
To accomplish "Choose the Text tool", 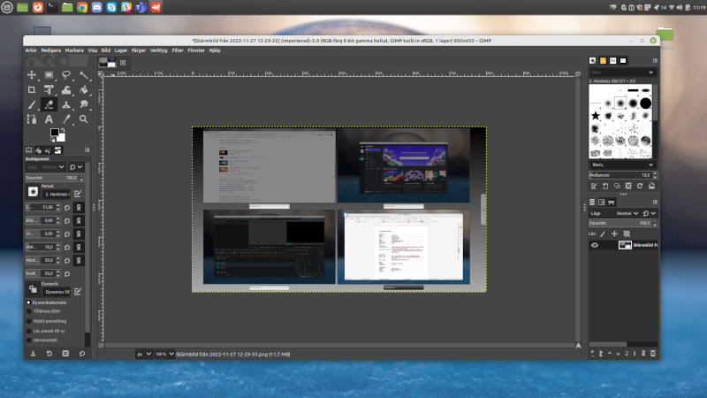I will [49, 119].
